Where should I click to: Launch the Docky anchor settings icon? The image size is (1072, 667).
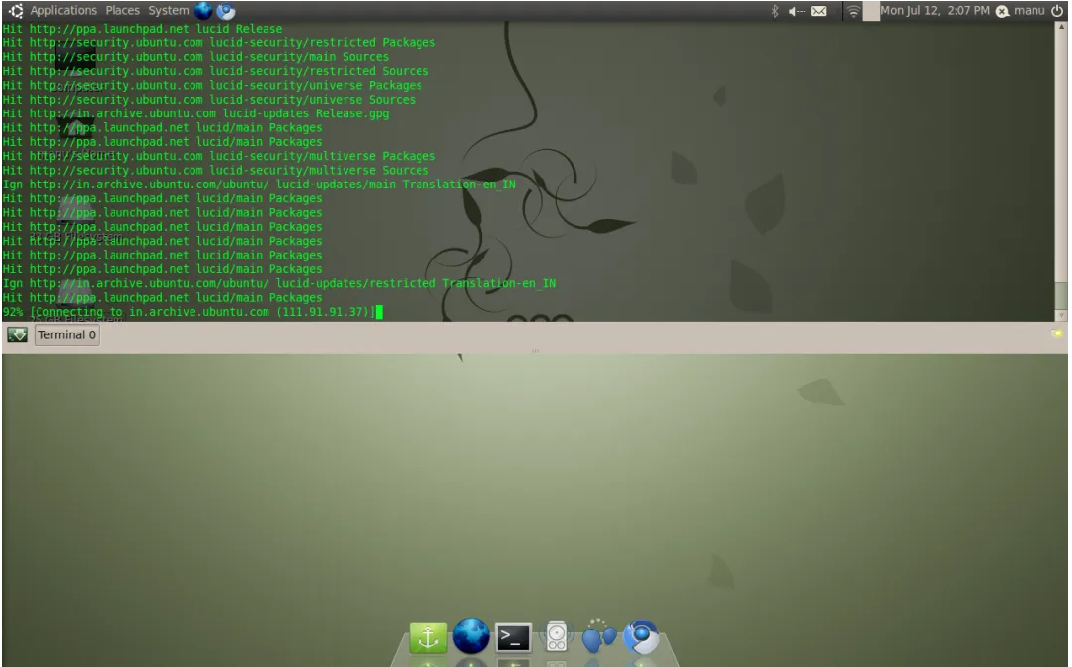coord(427,638)
